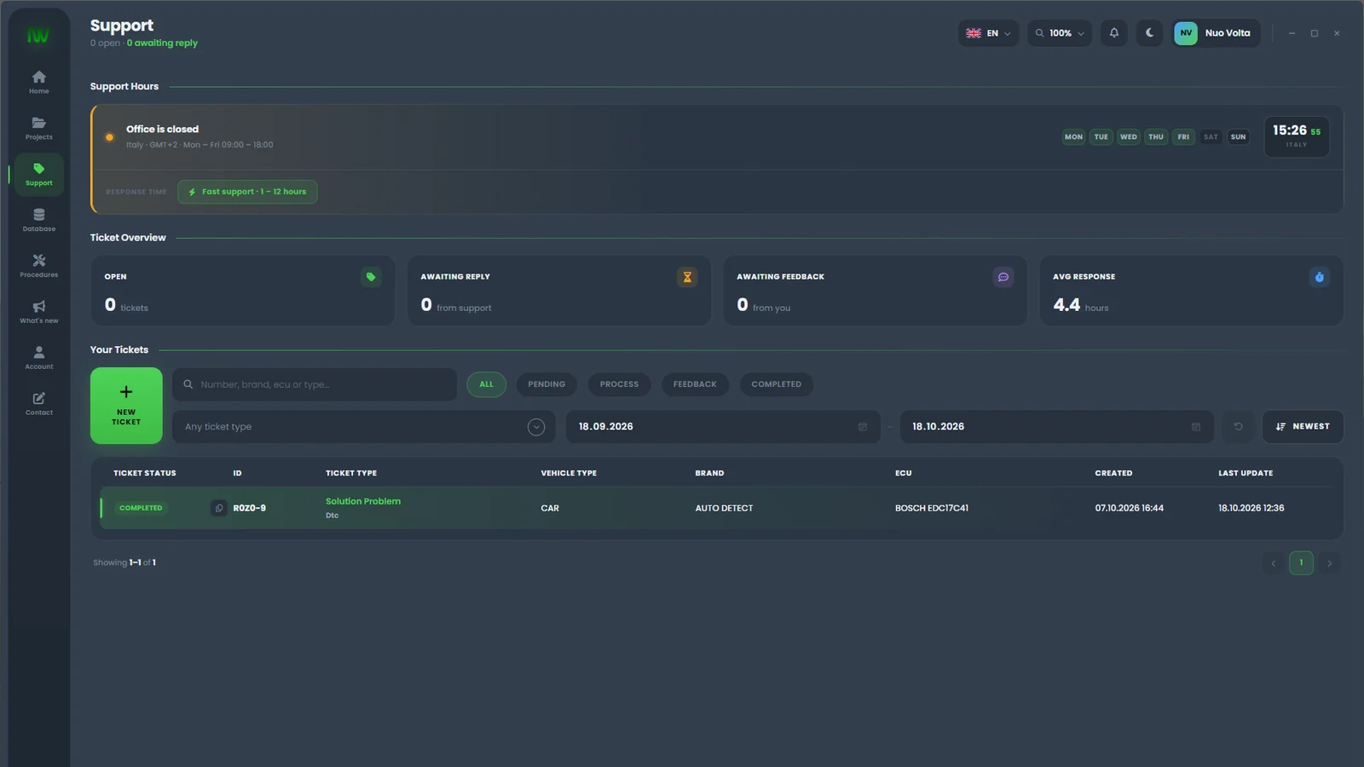Viewport: 1364px width, 767px height.
Task: Select page 1 in pagination
Action: pyautogui.click(x=1301, y=563)
